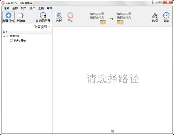174x135 pixels.
Task: Click the 同步 (Sync) toolbar icon
Action: coord(70,15)
